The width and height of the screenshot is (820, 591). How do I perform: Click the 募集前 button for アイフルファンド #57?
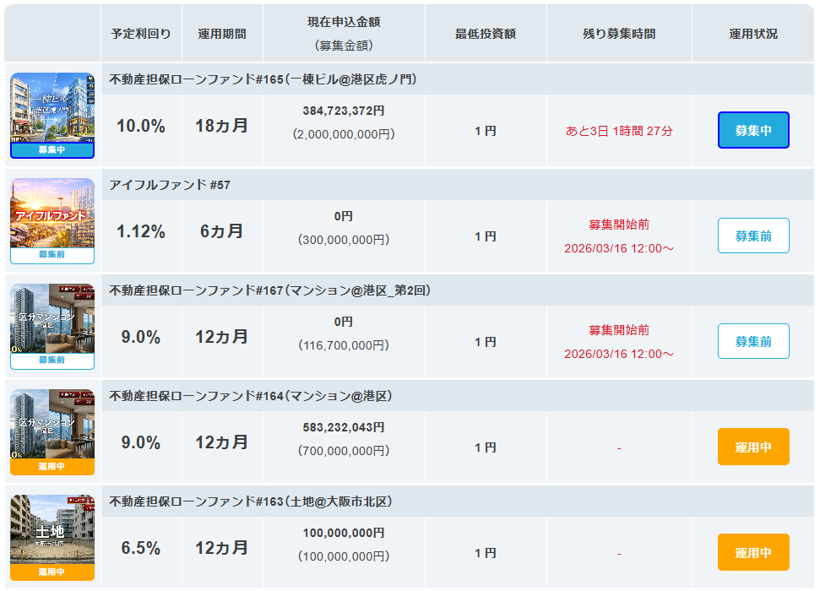click(x=753, y=236)
